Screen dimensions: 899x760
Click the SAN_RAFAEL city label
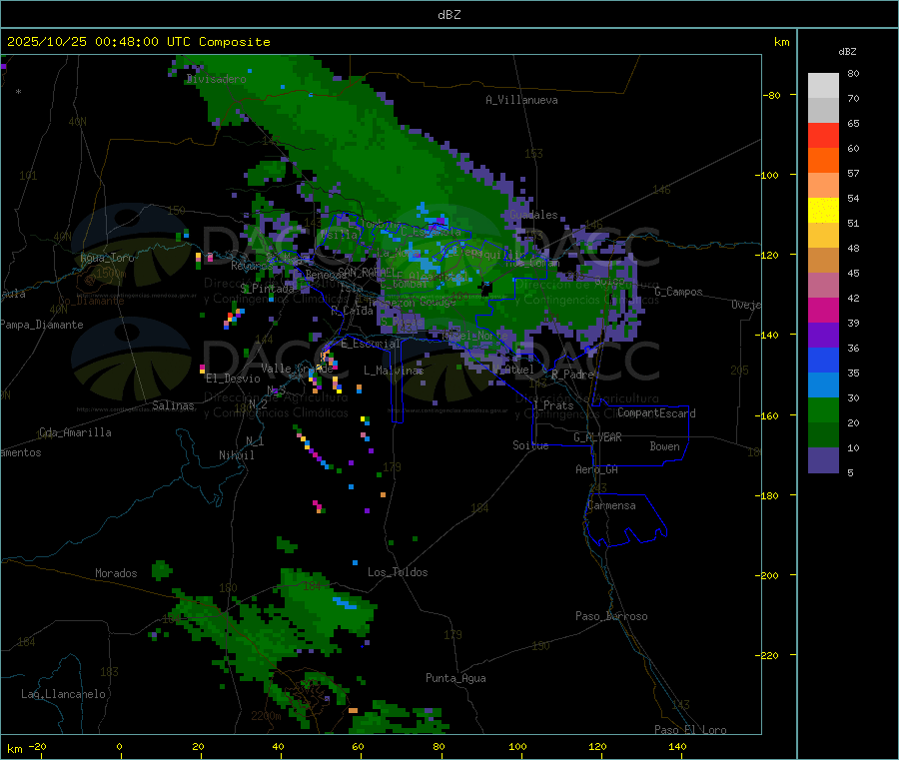pos(367,272)
